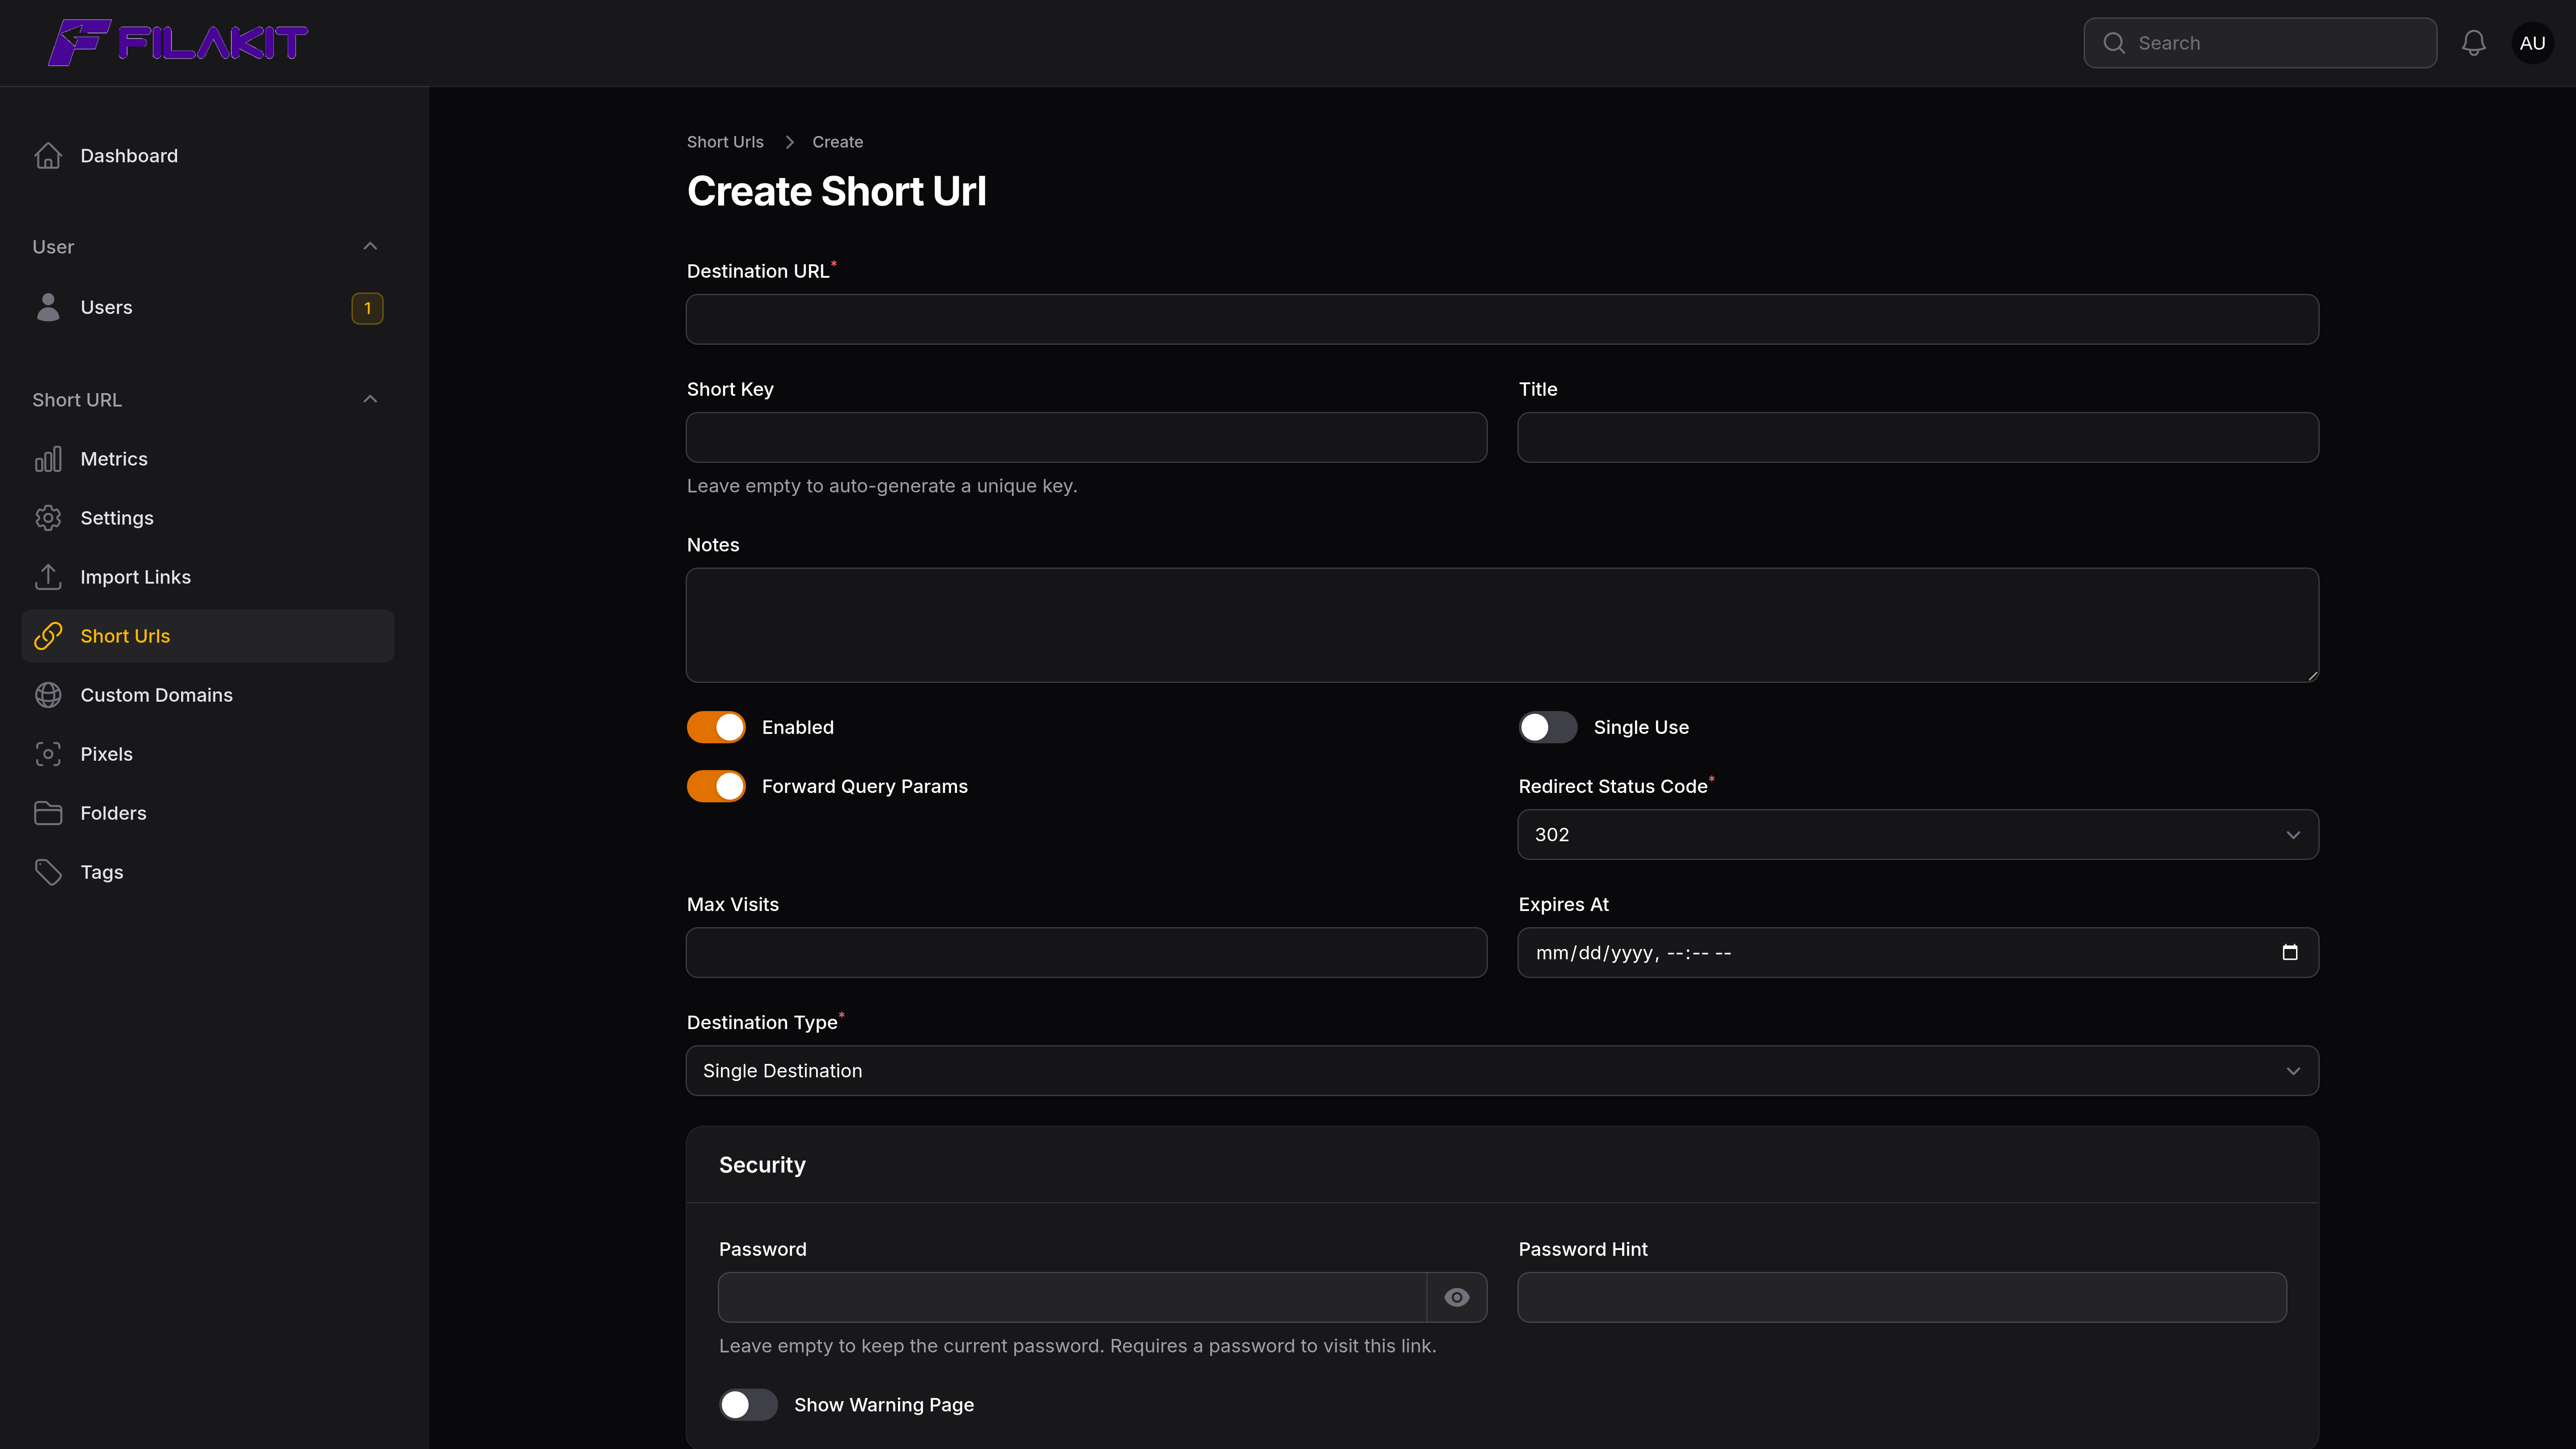Open Metrics page
The width and height of the screenshot is (2576, 1449).
[x=208, y=459]
